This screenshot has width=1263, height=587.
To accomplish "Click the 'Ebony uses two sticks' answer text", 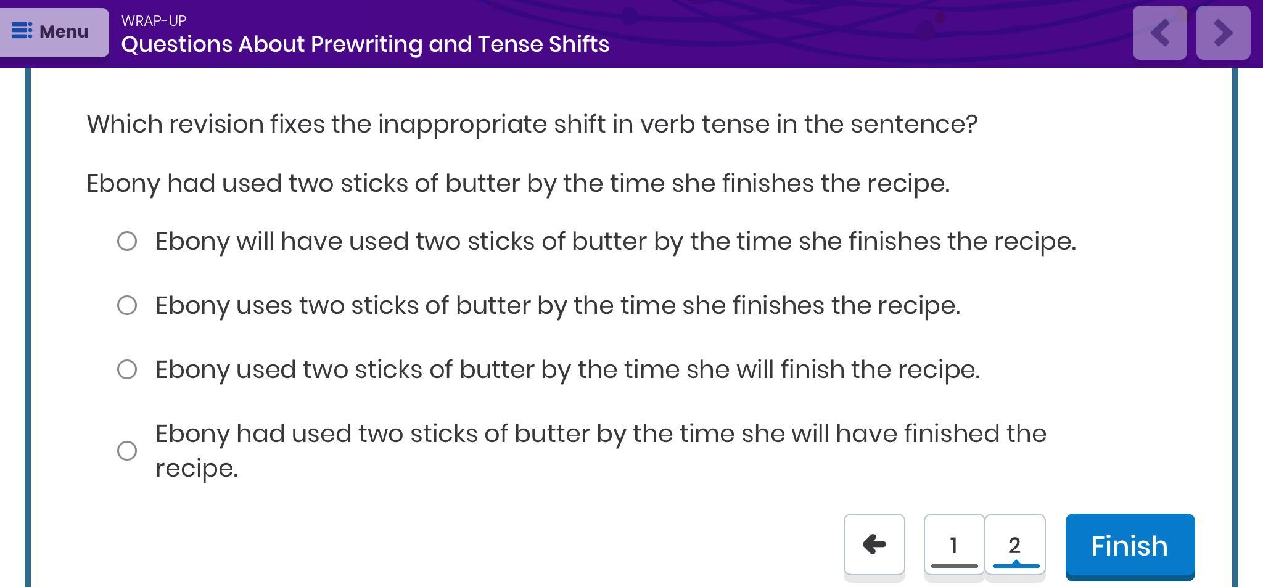I will [x=557, y=305].
